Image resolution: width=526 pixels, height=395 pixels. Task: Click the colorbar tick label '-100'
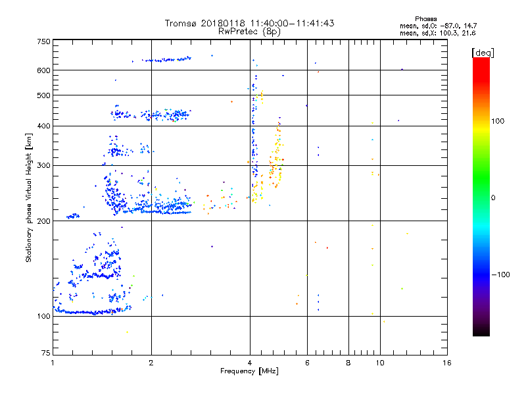pyautogui.click(x=500, y=275)
